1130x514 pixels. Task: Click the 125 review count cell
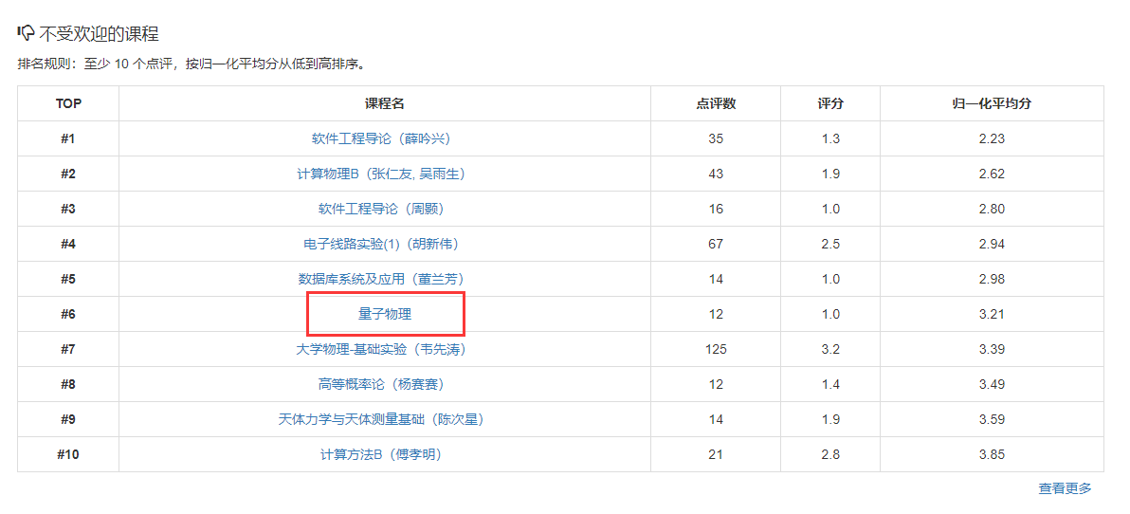(x=716, y=349)
